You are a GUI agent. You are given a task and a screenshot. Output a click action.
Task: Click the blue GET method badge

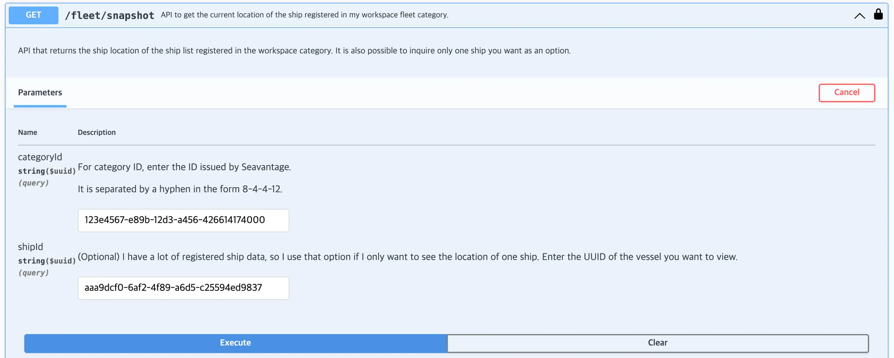(34, 15)
